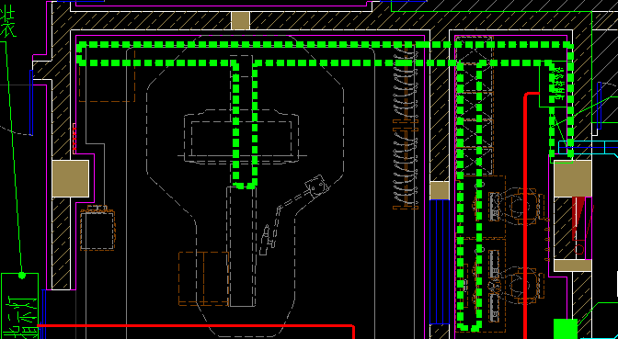Click the thin tan strip below red triangle
618x339 pixels.
pos(573,266)
